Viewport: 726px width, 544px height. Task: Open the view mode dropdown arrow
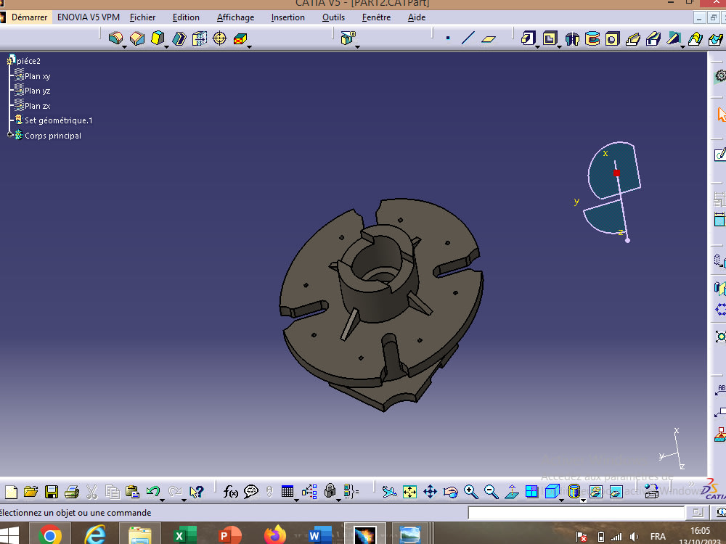coord(562,499)
